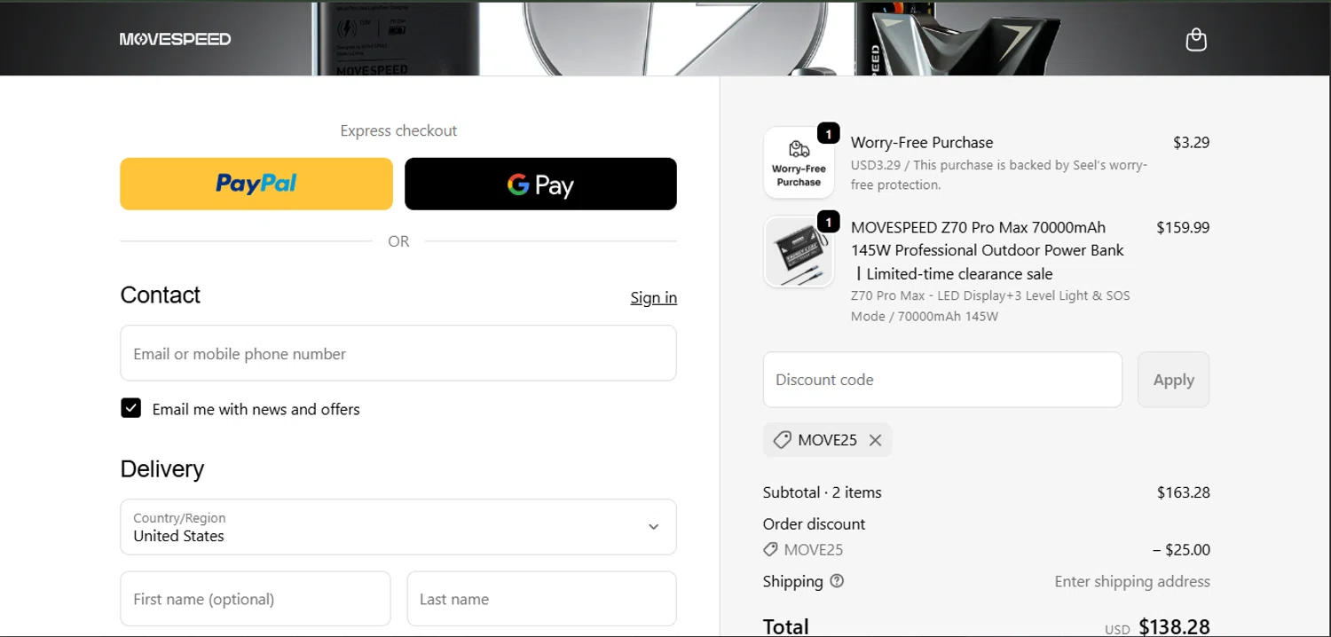This screenshot has width=1331, height=637.
Task: Click the Delivery section heading
Action: click(x=162, y=468)
